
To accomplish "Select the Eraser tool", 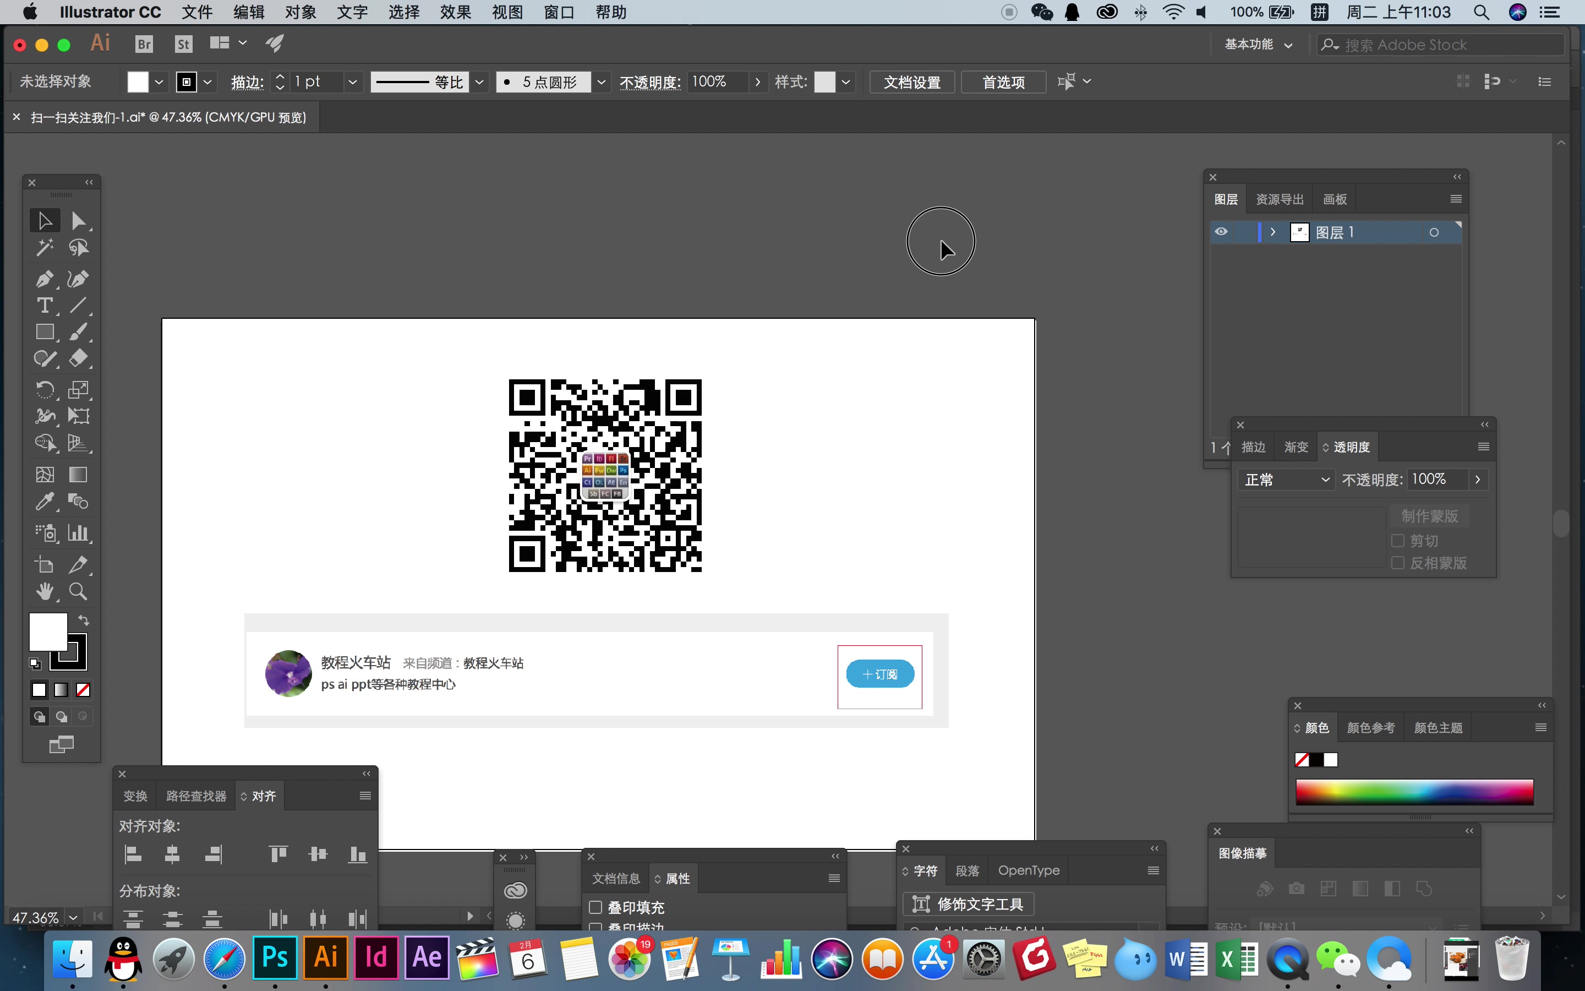I will point(79,358).
